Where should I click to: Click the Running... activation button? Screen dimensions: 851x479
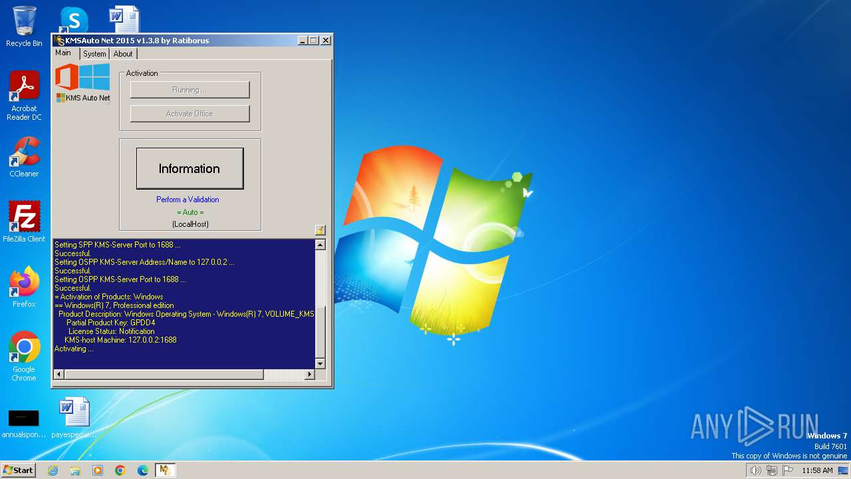189,90
